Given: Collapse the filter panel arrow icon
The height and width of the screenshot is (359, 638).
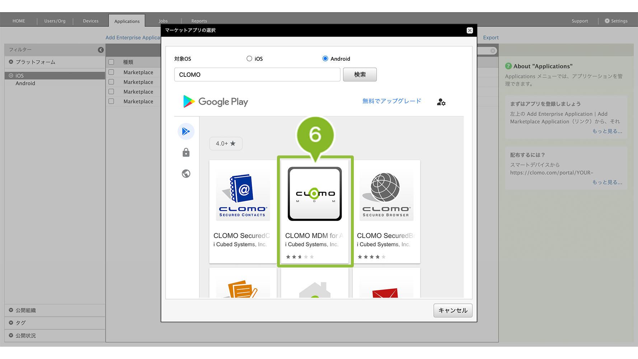Looking at the screenshot, I should pyautogui.click(x=101, y=50).
